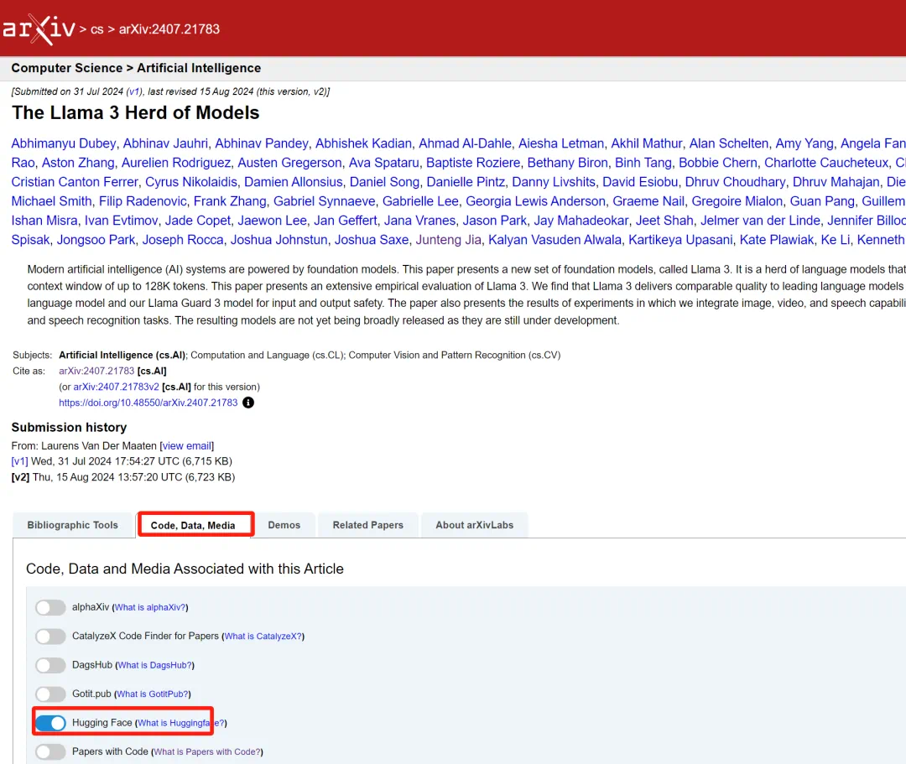
Task: Turn on the DagsHub toggle
Action: [50, 665]
